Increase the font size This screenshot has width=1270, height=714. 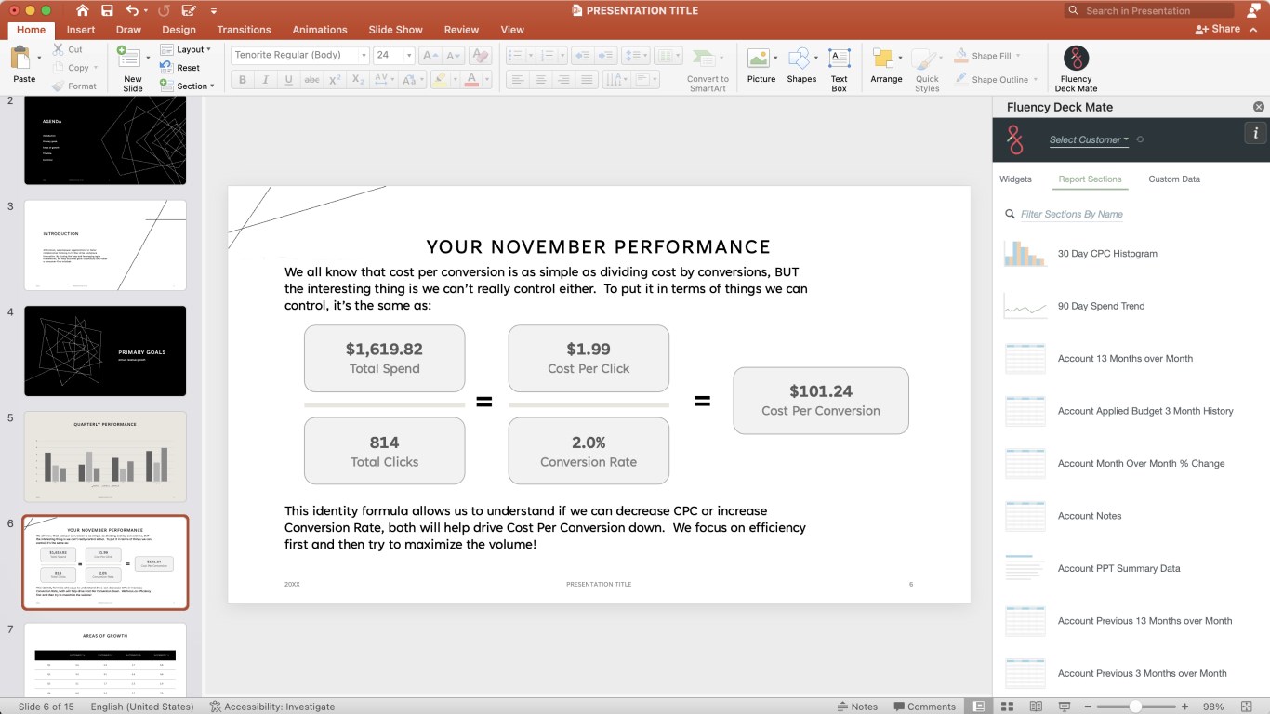pos(430,56)
